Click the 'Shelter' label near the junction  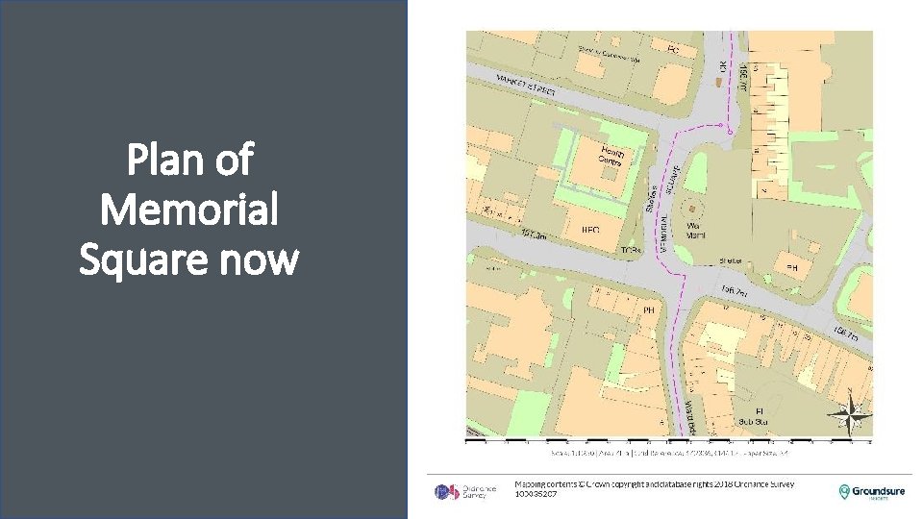pos(731,260)
